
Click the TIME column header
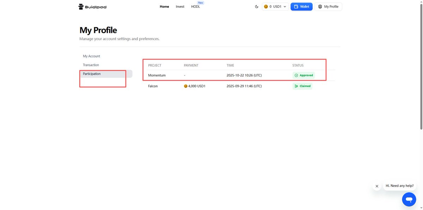tap(230, 66)
